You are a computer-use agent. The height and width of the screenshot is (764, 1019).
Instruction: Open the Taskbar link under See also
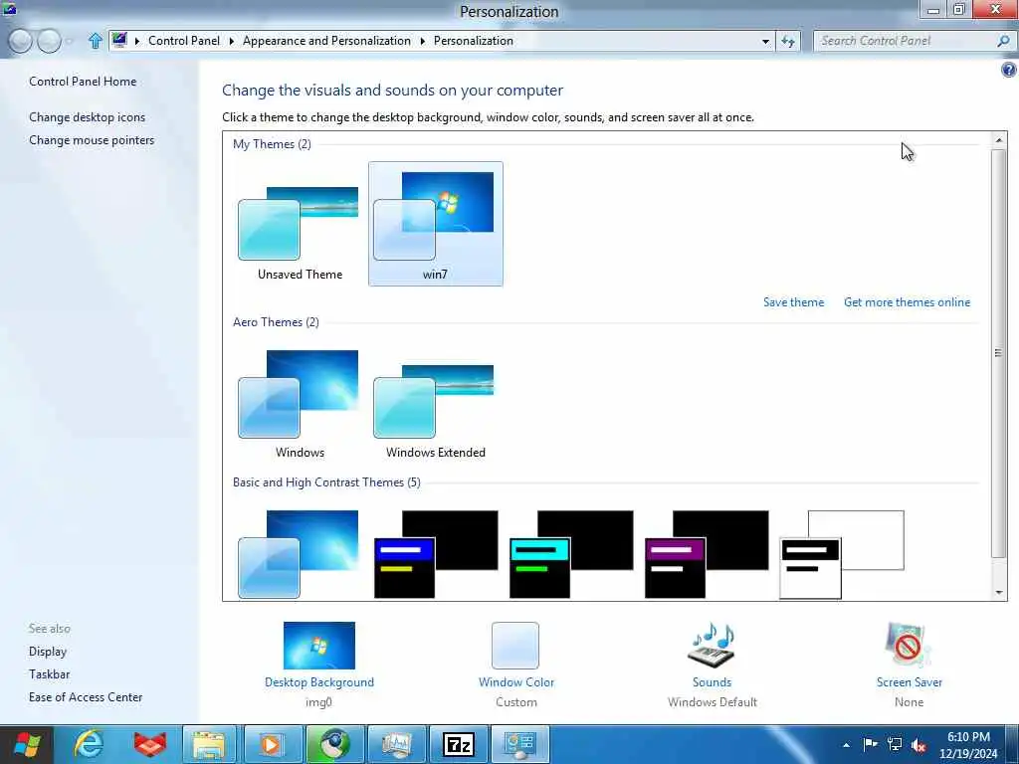pyautogui.click(x=49, y=674)
